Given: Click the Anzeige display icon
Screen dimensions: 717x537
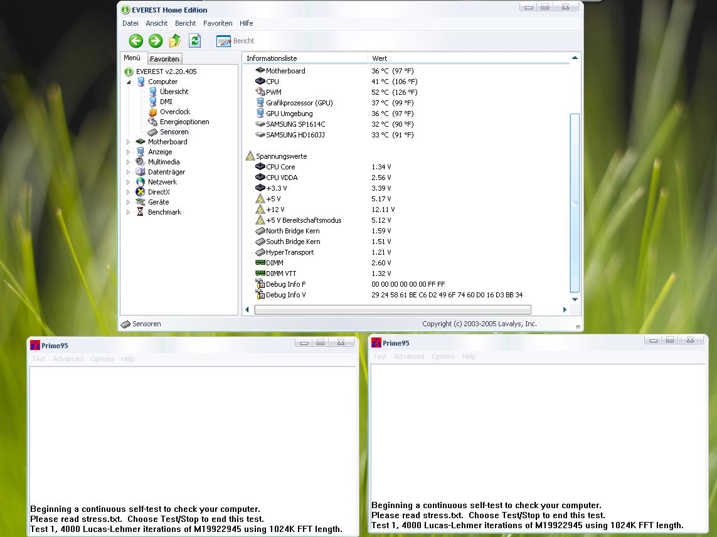Looking at the screenshot, I should tap(141, 152).
